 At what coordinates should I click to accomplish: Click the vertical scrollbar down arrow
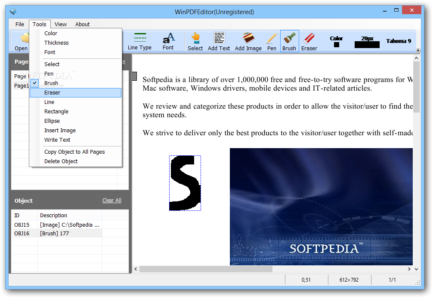[x=417, y=269]
